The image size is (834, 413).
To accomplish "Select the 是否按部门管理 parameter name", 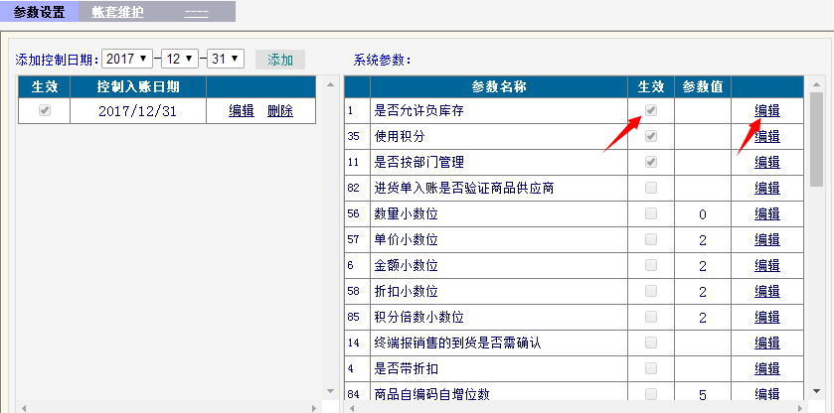I will pos(418,162).
